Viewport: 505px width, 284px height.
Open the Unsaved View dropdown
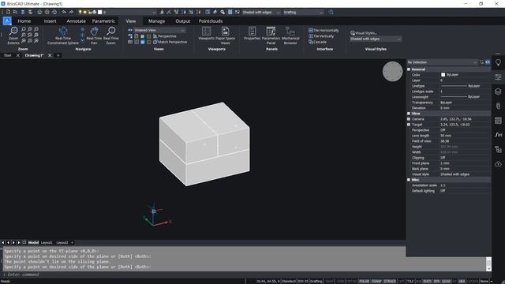tap(159, 30)
